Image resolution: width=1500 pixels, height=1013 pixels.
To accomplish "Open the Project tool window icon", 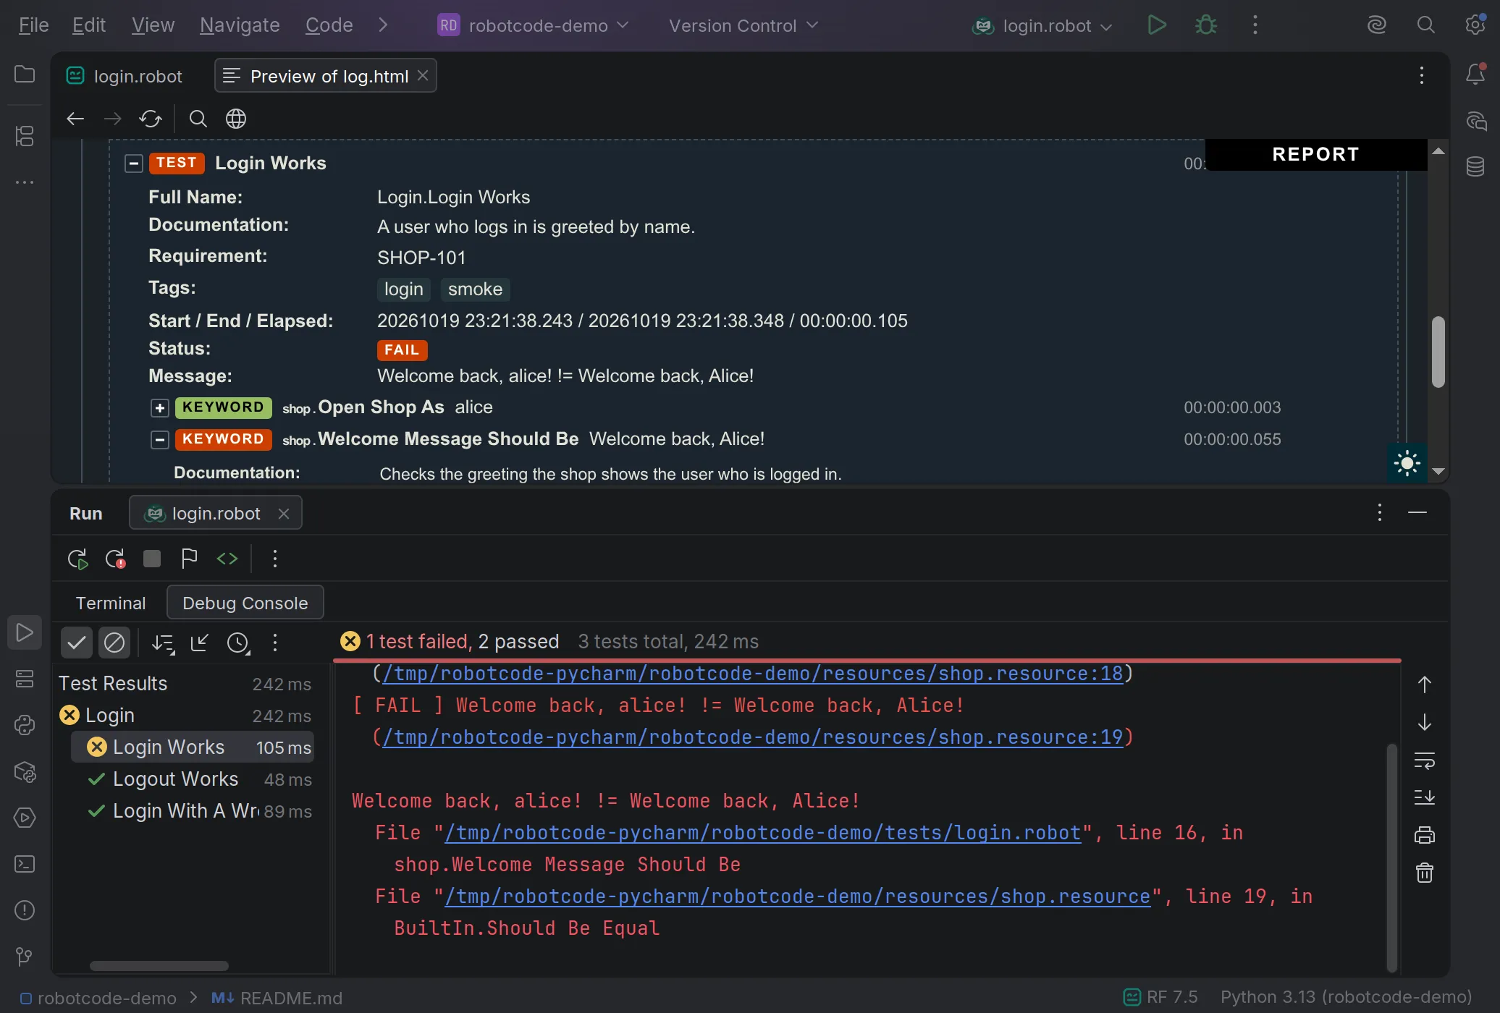I will 25,75.
